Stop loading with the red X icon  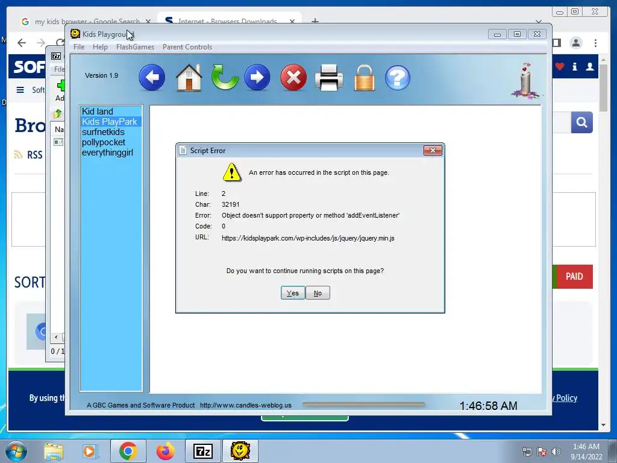click(293, 78)
